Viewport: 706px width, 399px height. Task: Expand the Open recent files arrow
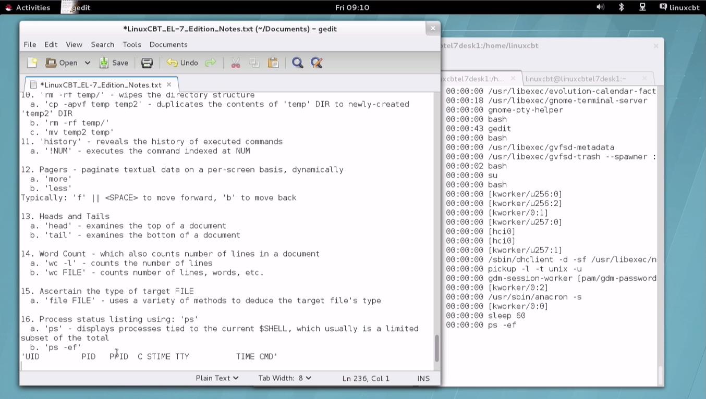pos(88,63)
